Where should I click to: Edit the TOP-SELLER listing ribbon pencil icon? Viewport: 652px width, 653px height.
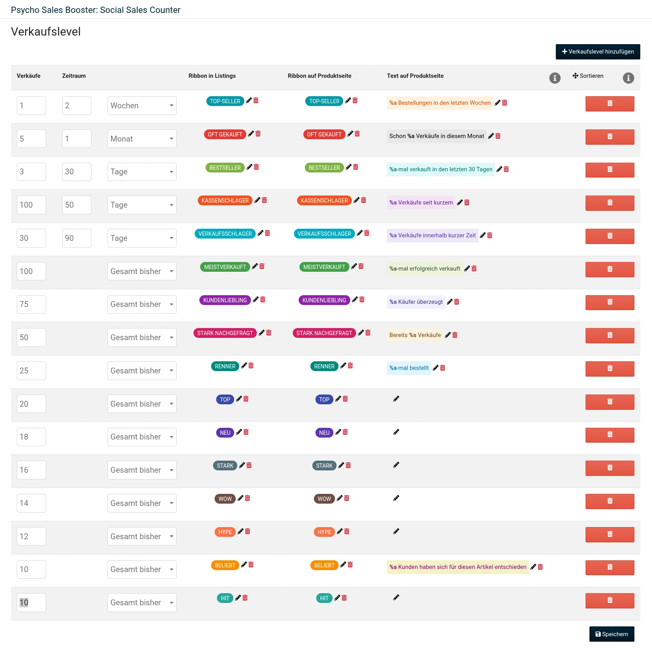(x=249, y=100)
